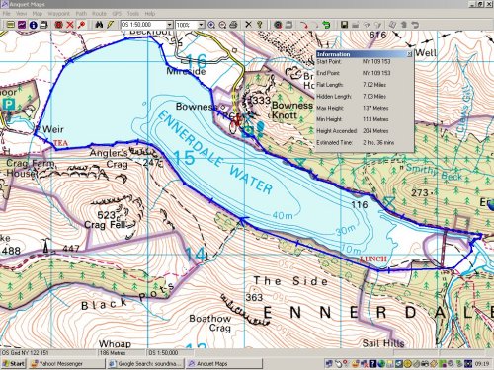The height and width of the screenshot is (370, 494).
Task: Close the Information panel
Action: click(x=409, y=54)
